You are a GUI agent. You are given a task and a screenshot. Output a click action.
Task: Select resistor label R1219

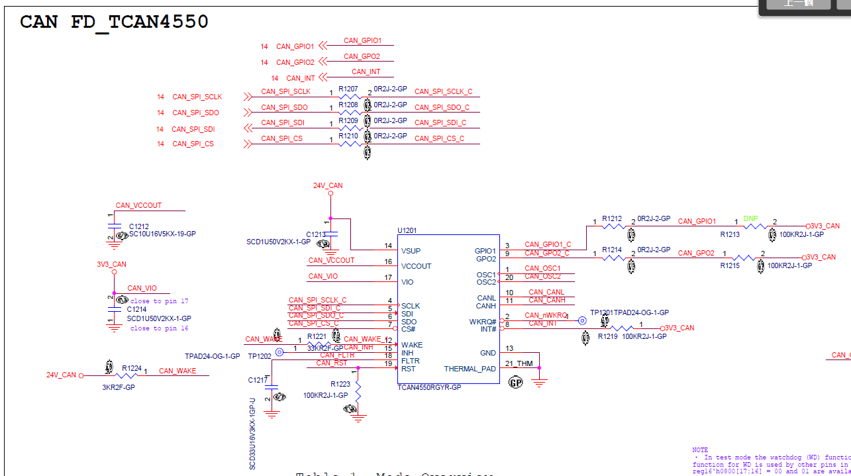[x=608, y=336]
